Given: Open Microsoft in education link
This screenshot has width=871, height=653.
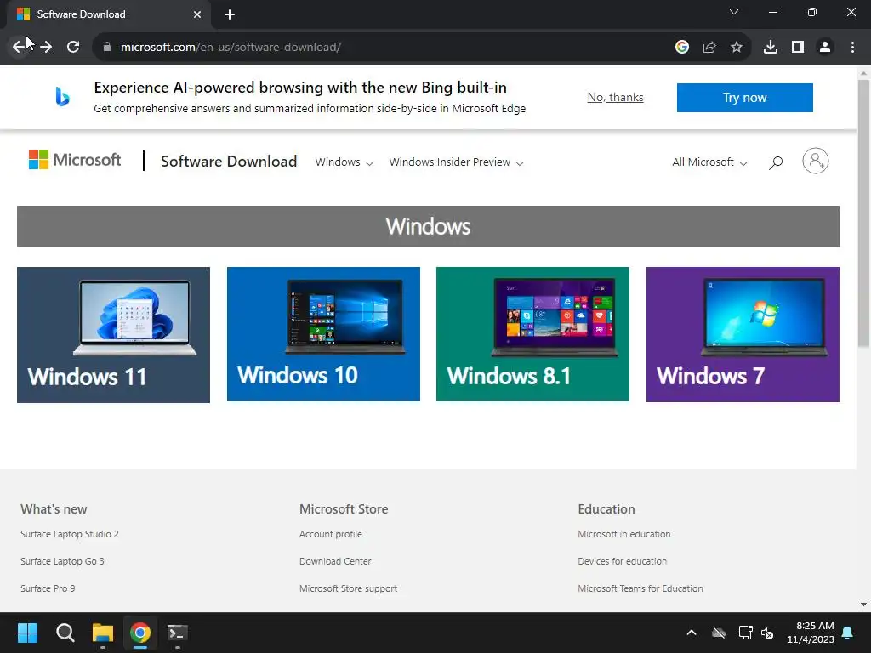Looking at the screenshot, I should click(623, 534).
